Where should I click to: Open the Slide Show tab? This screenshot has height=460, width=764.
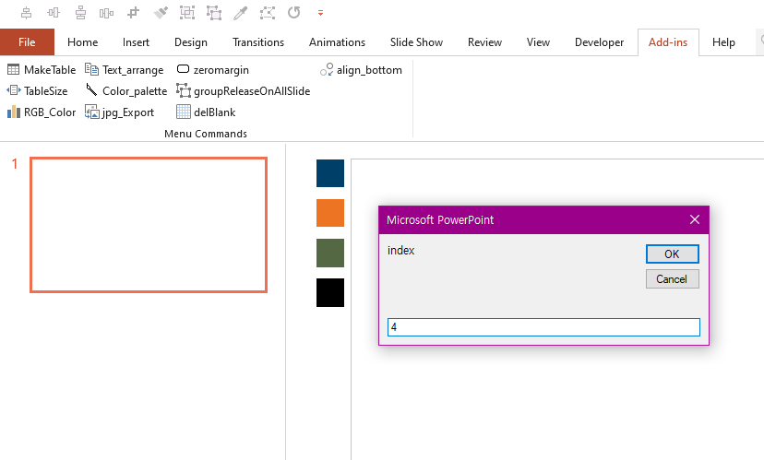click(416, 42)
